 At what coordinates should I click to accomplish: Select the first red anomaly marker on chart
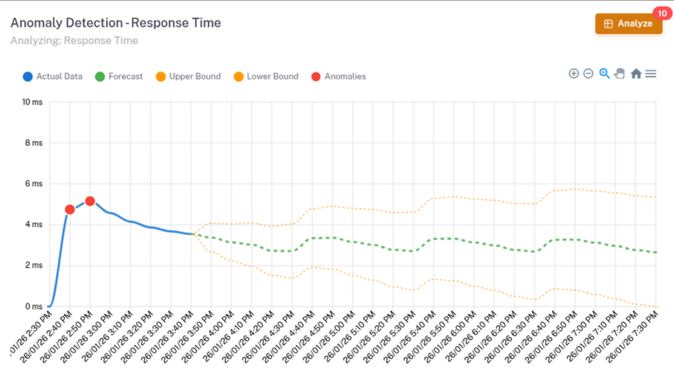[x=69, y=209]
